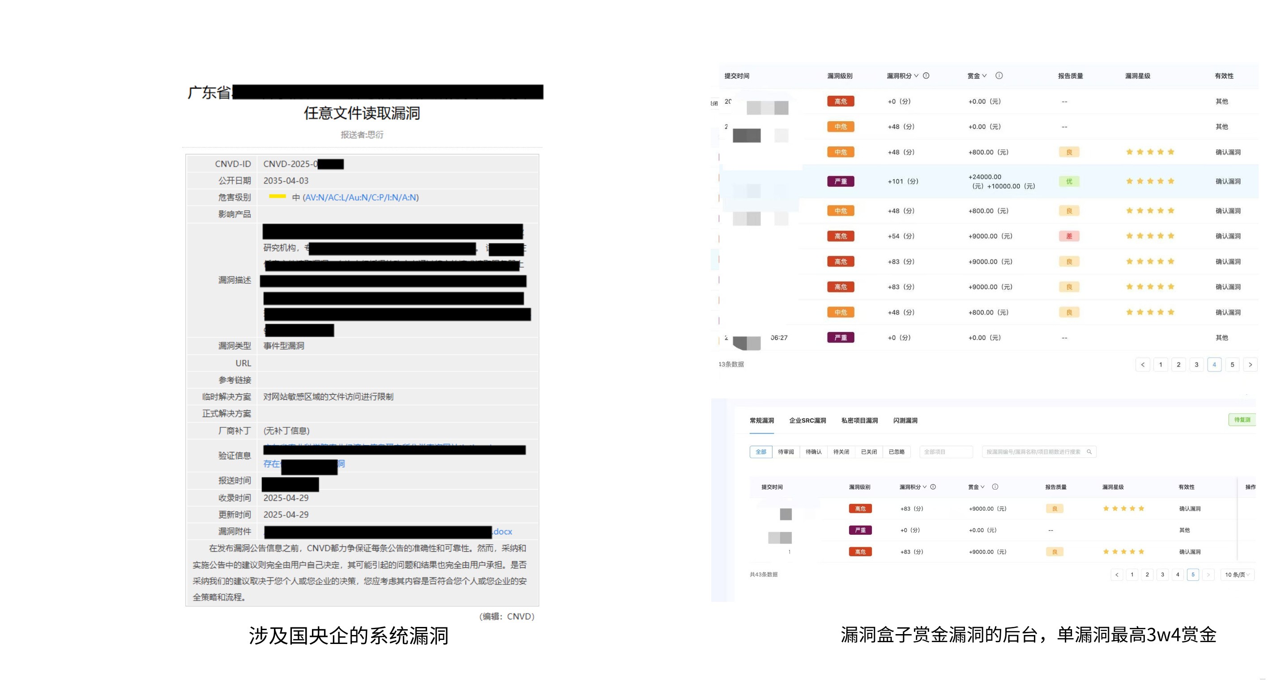The height and width of the screenshot is (682, 1268).
Task: Select the 已关闭 filter option
Action: pos(868,452)
